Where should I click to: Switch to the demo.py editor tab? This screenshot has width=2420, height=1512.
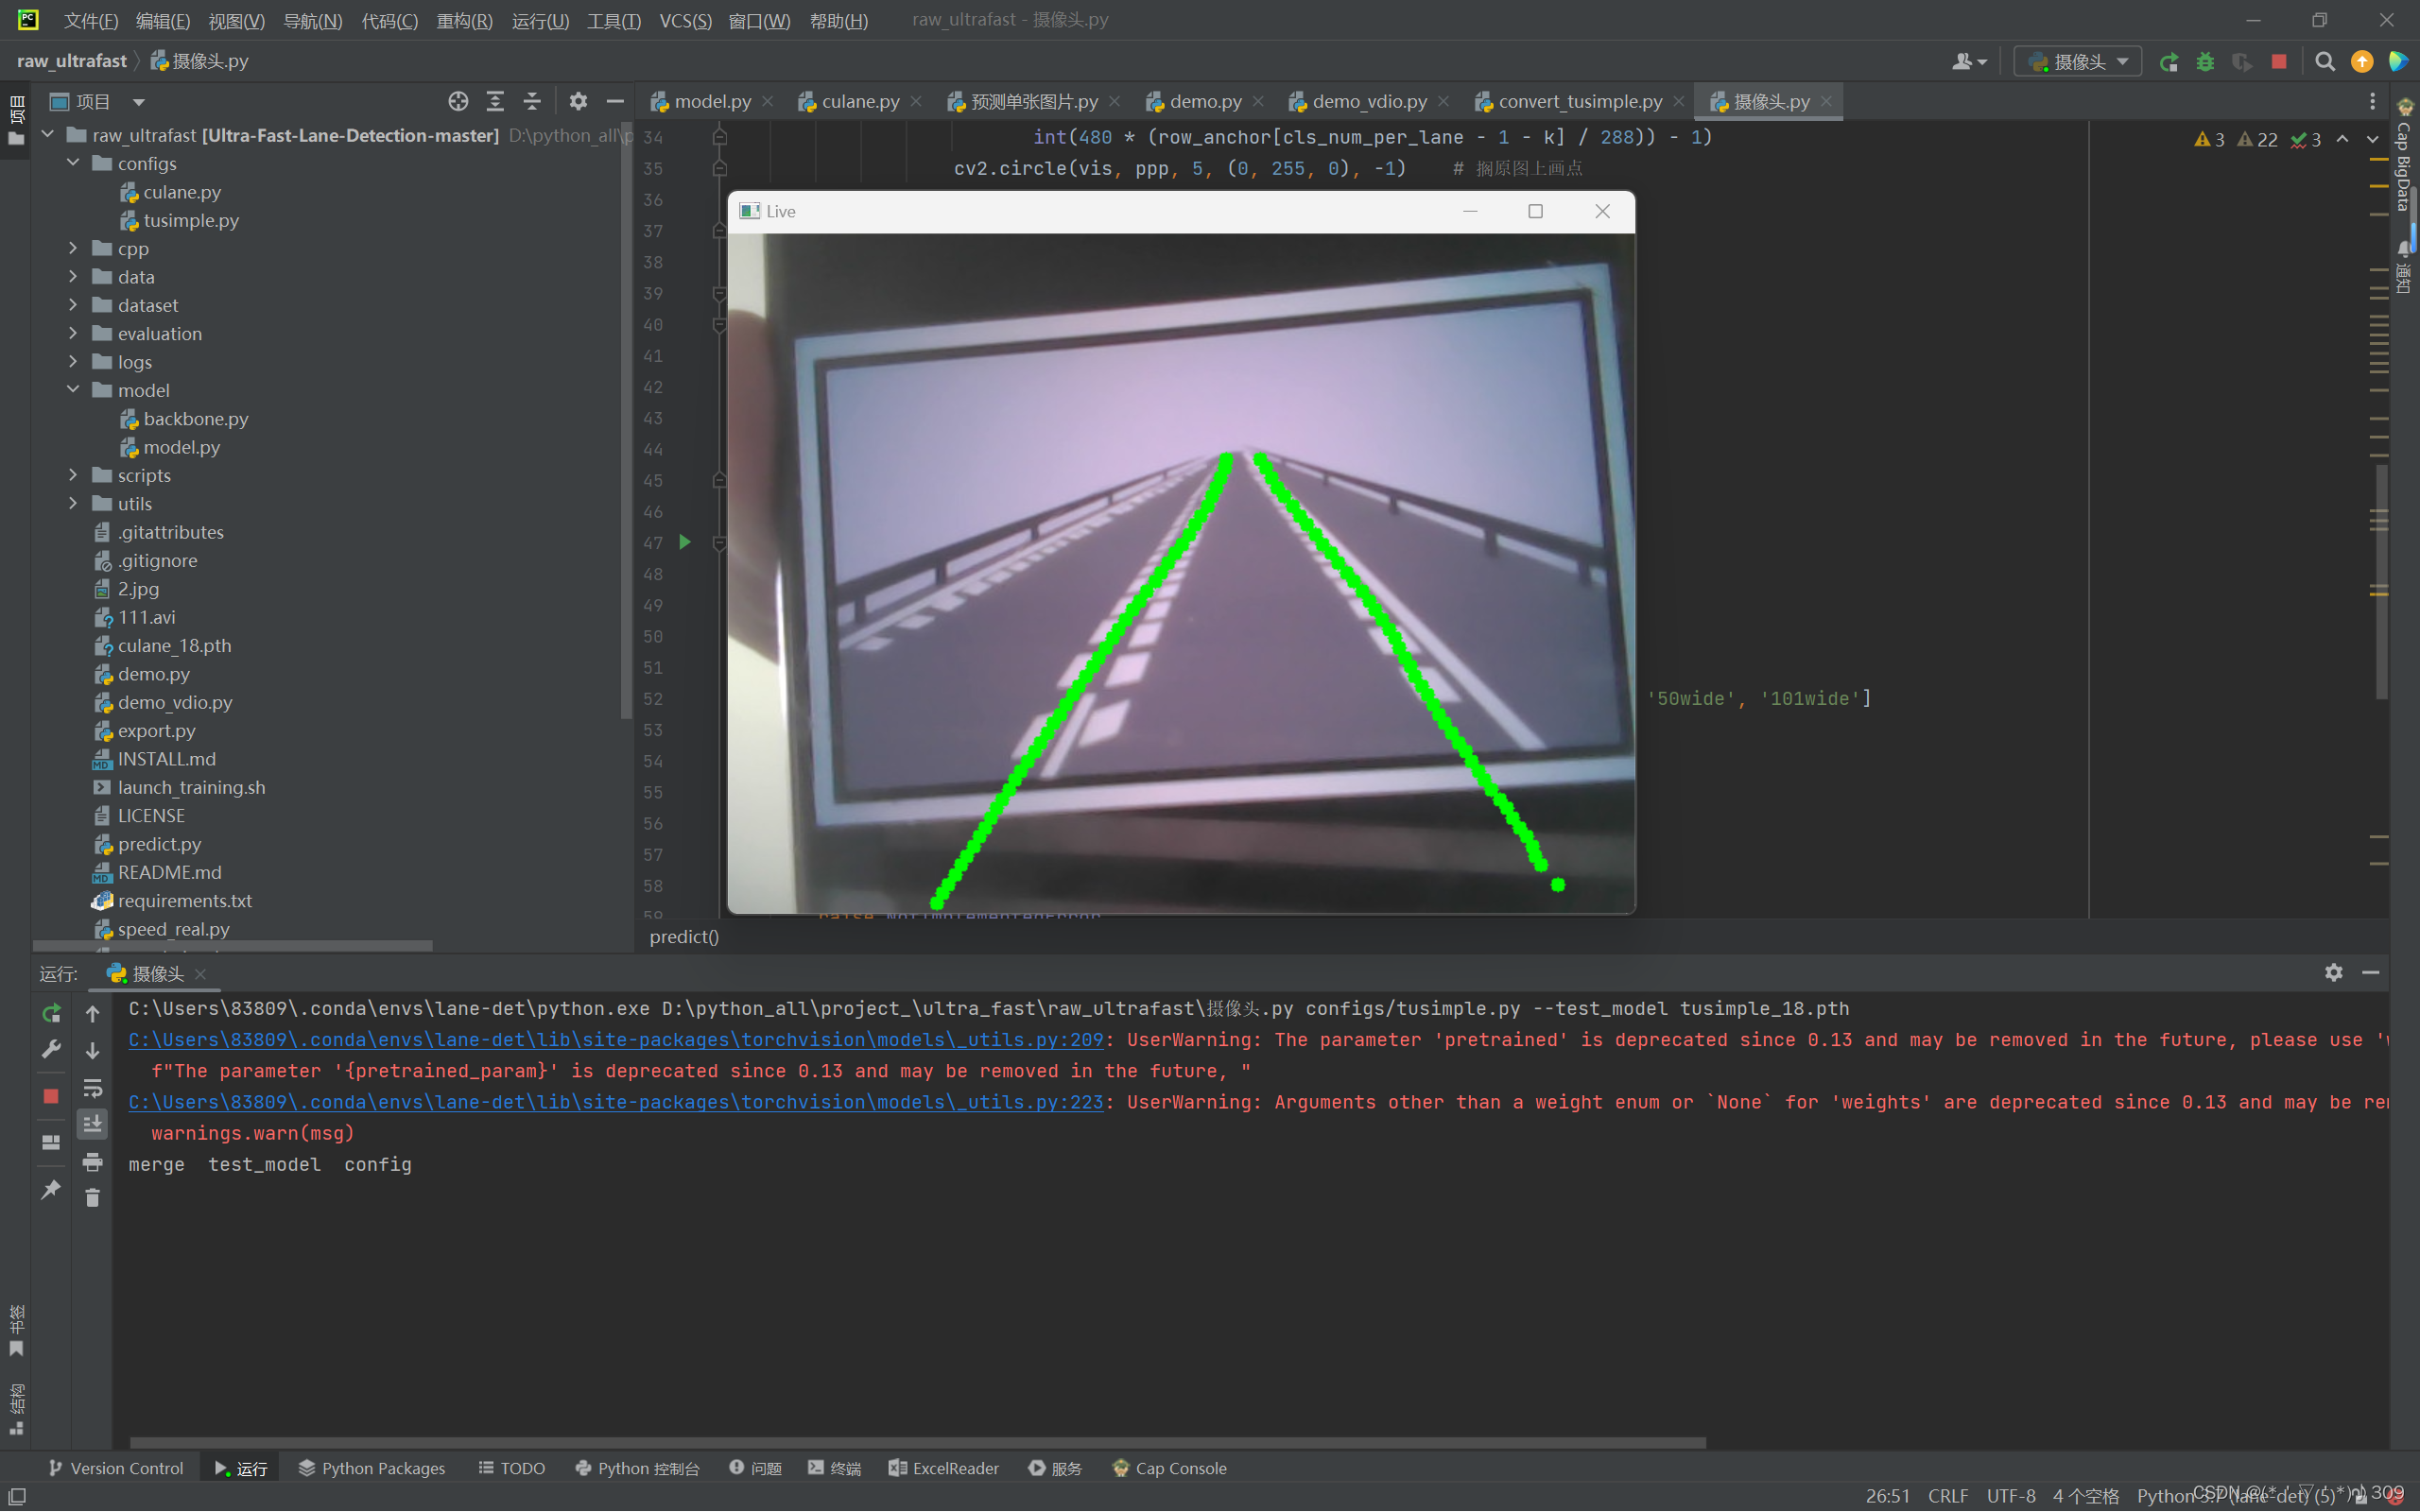point(1203,100)
